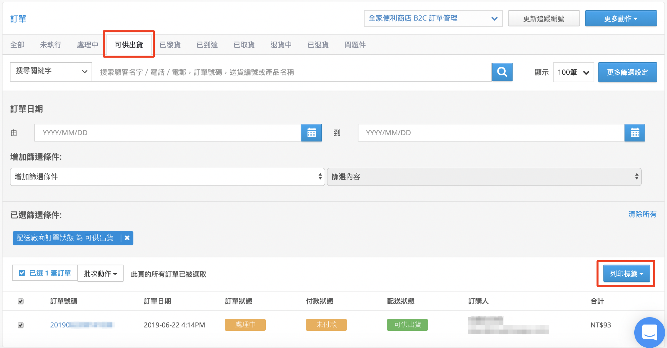
Task: Switch to the 全部 tab
Action: (17, 45)
